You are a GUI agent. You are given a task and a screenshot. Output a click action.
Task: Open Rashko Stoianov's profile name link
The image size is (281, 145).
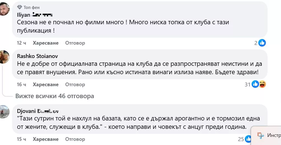pyautogui.click(x=38, y=56)
